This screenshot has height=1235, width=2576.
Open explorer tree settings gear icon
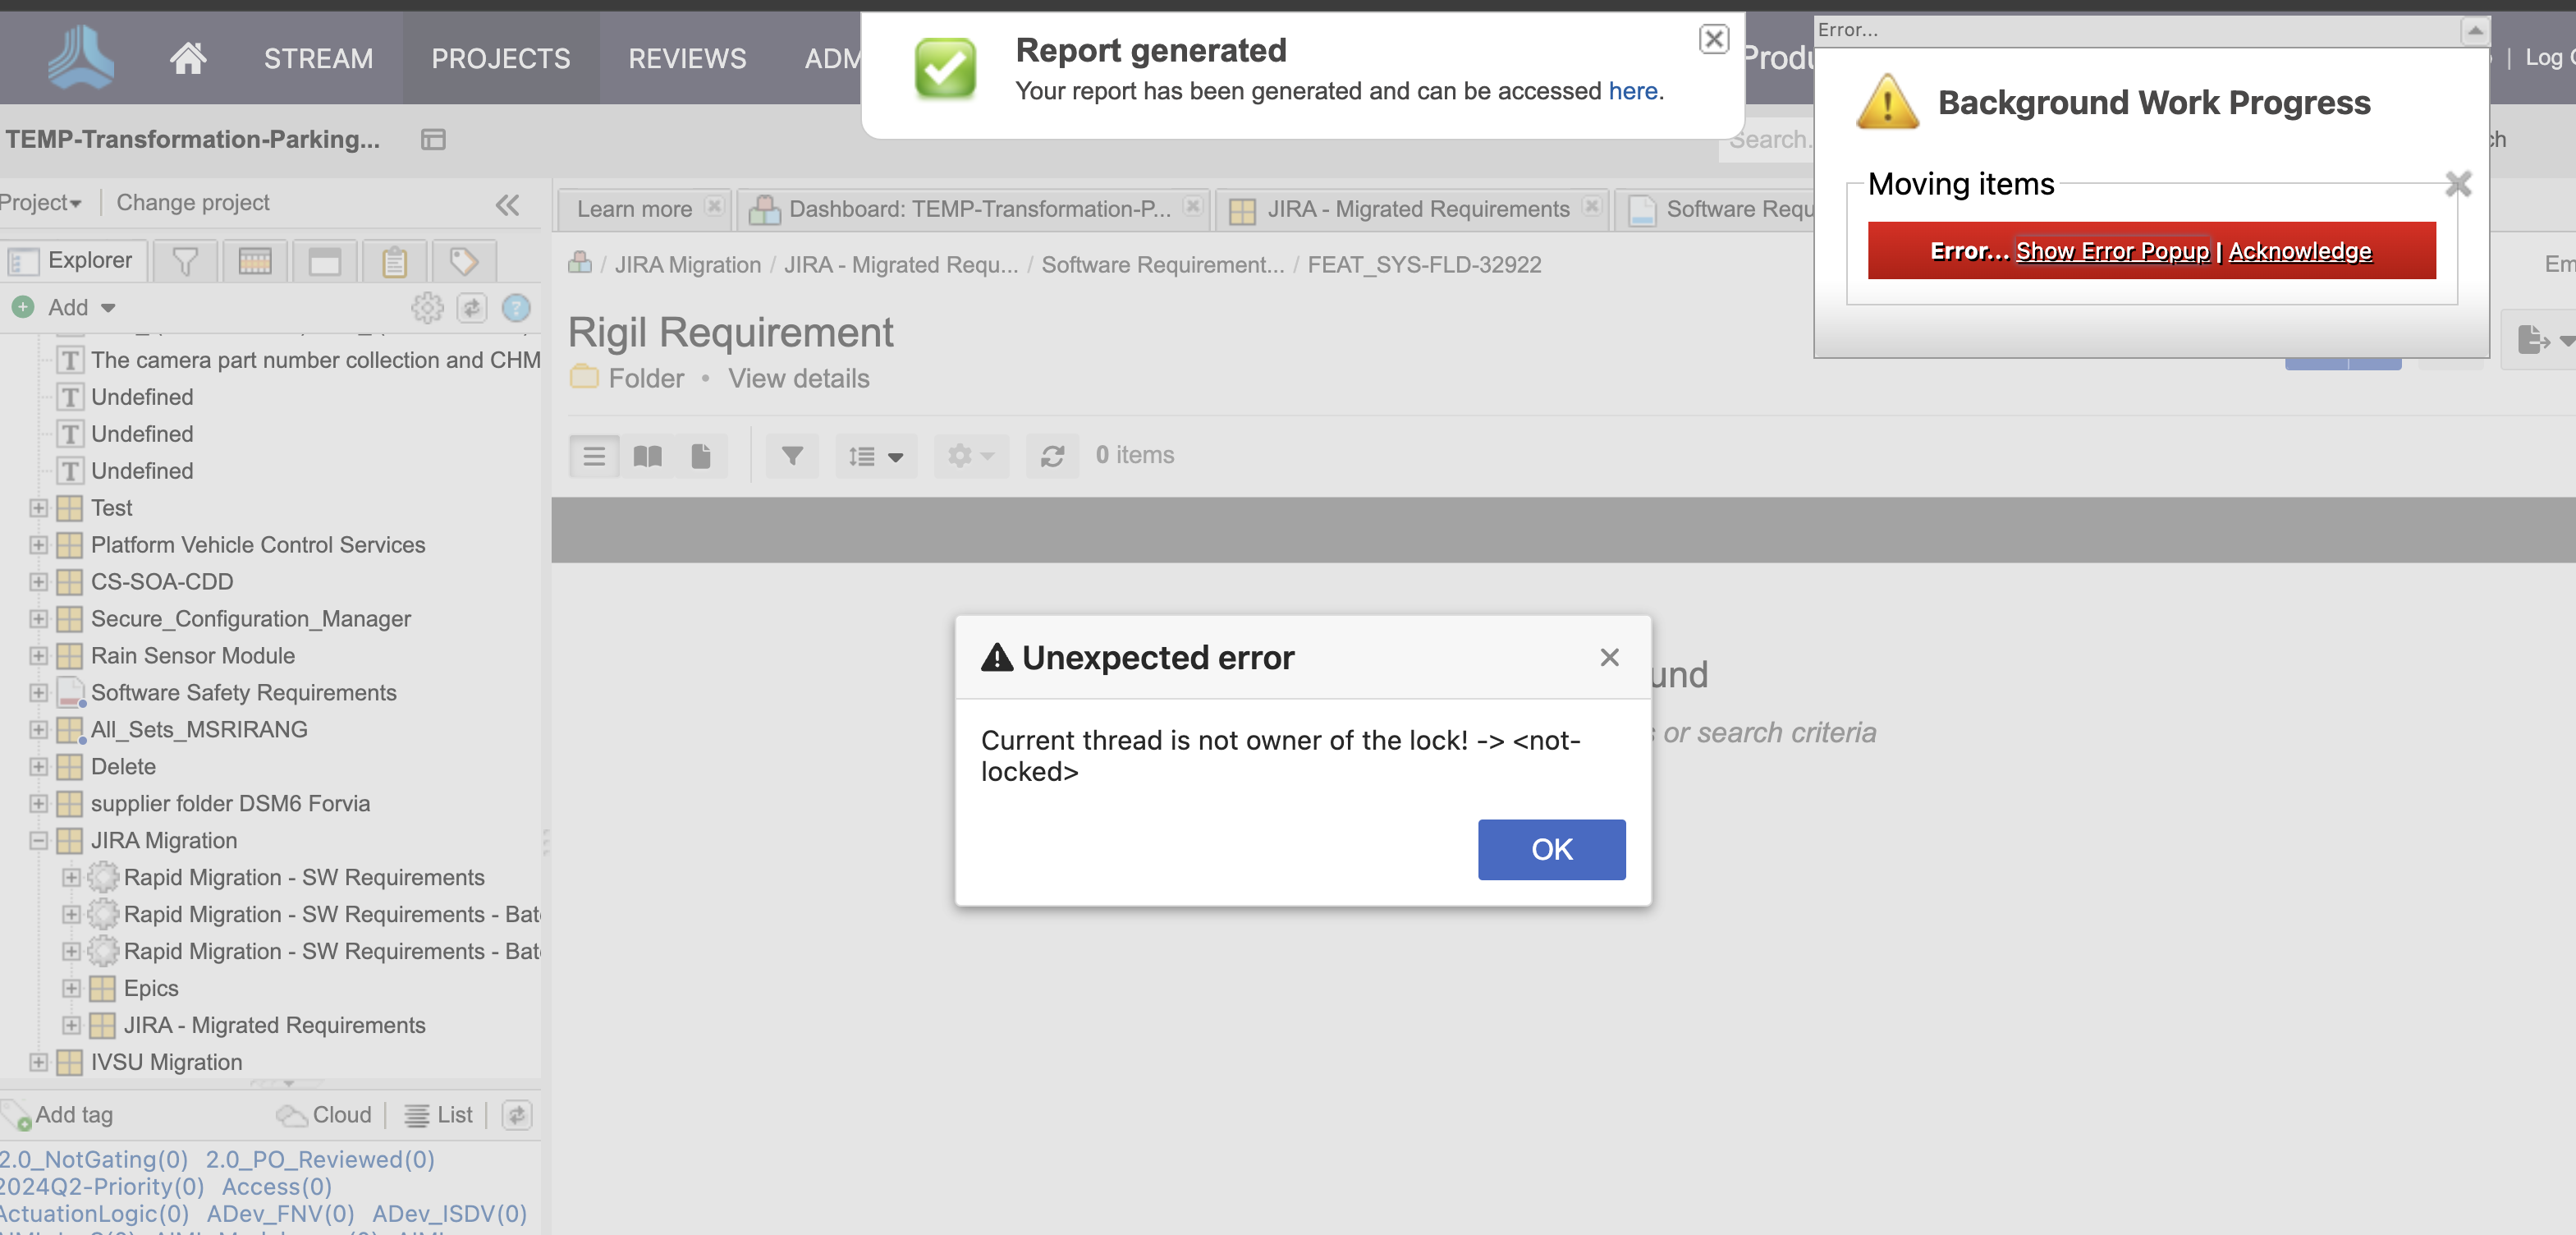(427, 308)
